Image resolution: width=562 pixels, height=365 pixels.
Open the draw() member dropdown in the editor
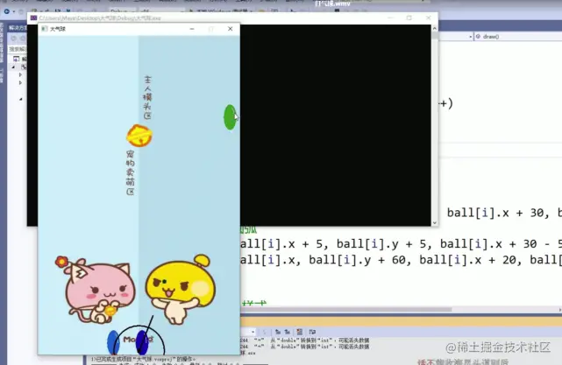click(x=518, y=37)
